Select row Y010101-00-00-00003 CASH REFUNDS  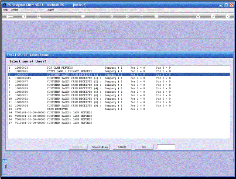click(119, 123)
